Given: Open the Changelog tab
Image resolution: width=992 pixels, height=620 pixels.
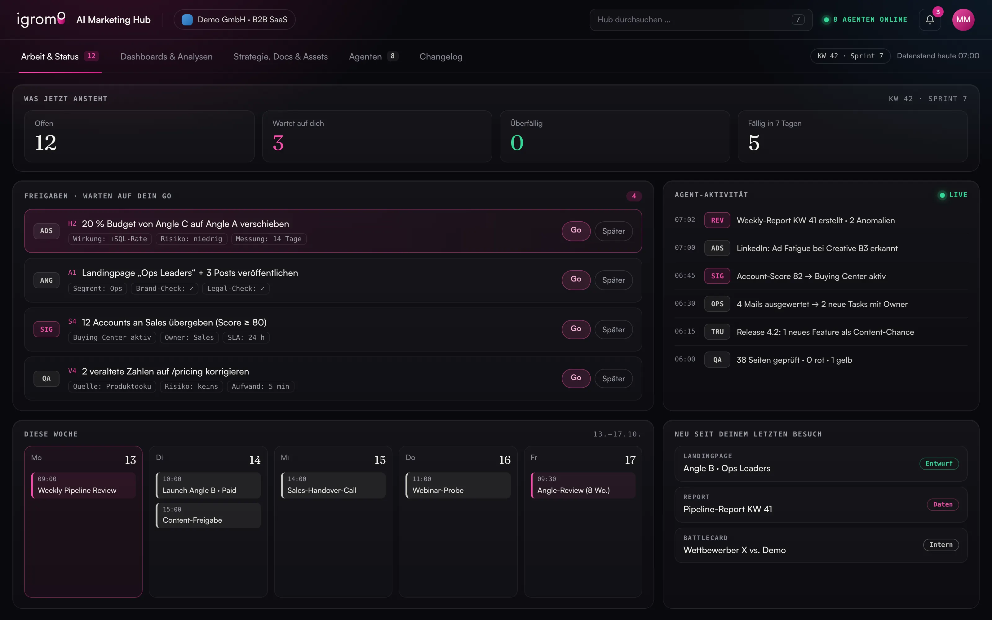Looking at the screenshot, I should click(x=441, y=57).
